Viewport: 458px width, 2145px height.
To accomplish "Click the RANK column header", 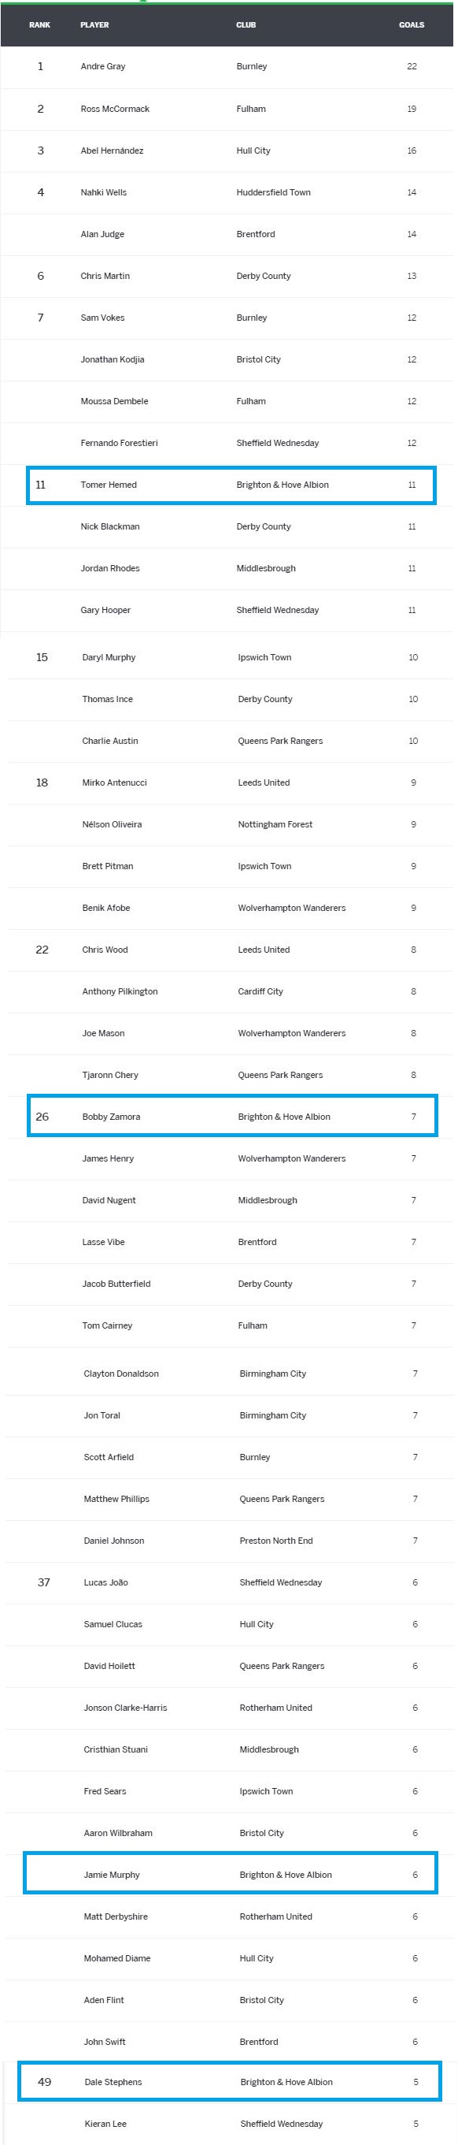I will 40,25.
